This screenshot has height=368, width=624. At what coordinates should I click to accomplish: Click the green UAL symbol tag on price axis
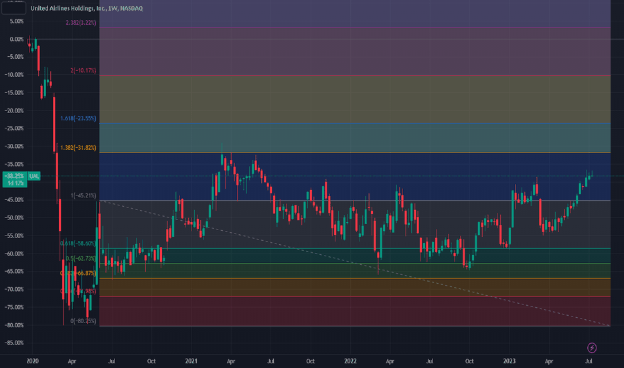(x=34, y=176)
